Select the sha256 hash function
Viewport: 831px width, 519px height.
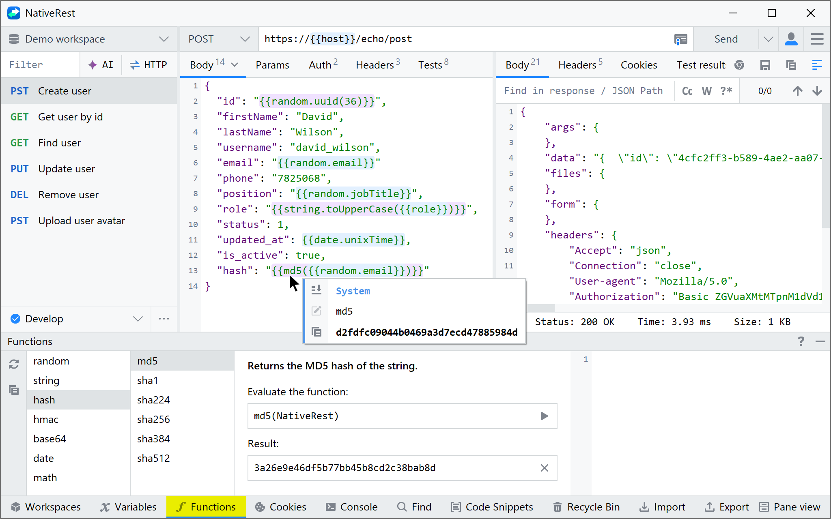153,419
